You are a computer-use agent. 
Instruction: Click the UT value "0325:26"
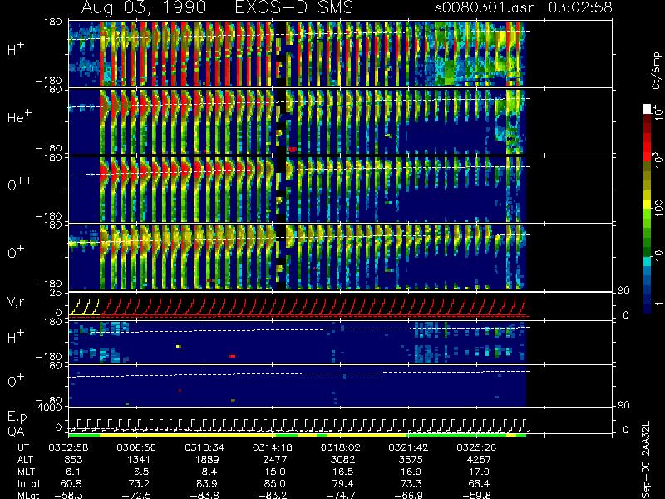(476, 447)
